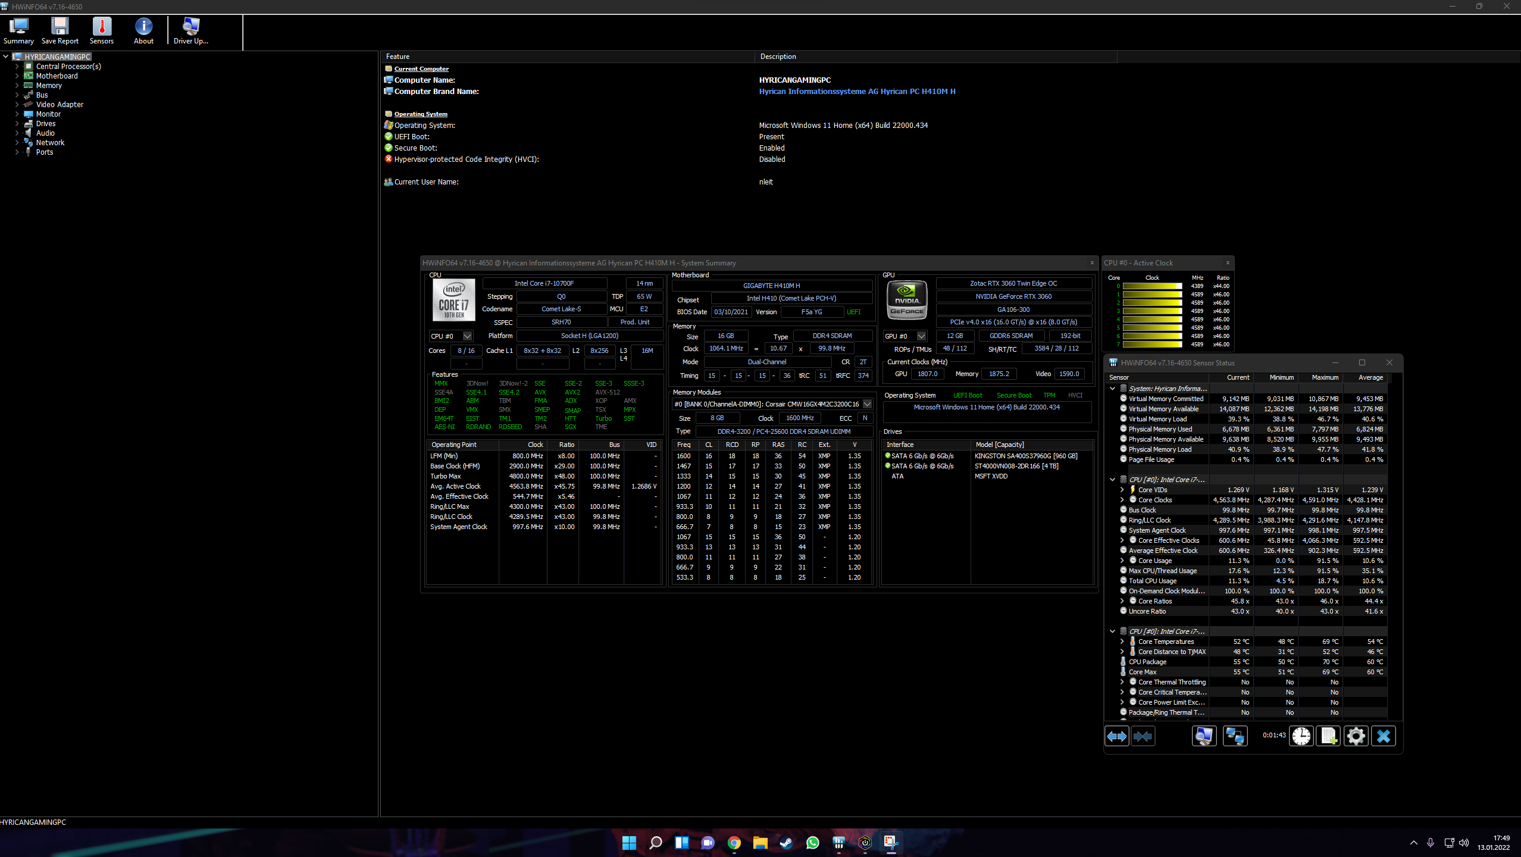Click the expand arrows sensor layout icon
The width and height of the screenshot is (1521, 857).
pyautogui.click(x=1116, y=736)
